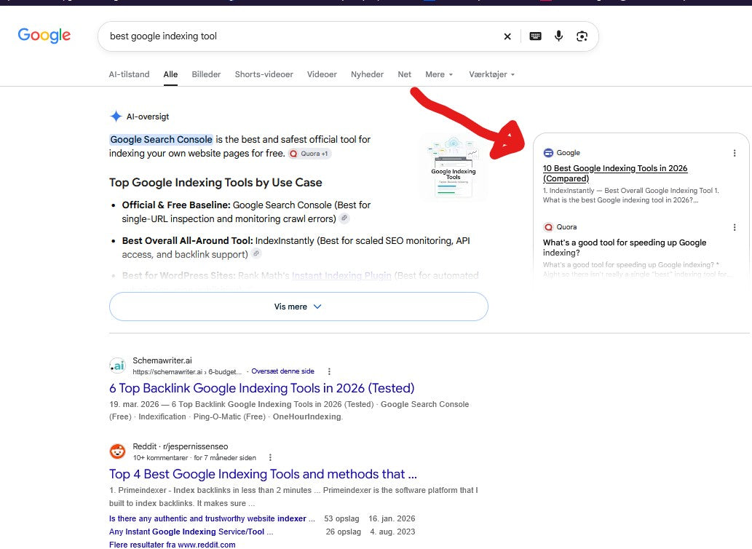Open Quora question about speeding up indexing
This screenshot has width=752, height=549.
click(x=625, y=248)
